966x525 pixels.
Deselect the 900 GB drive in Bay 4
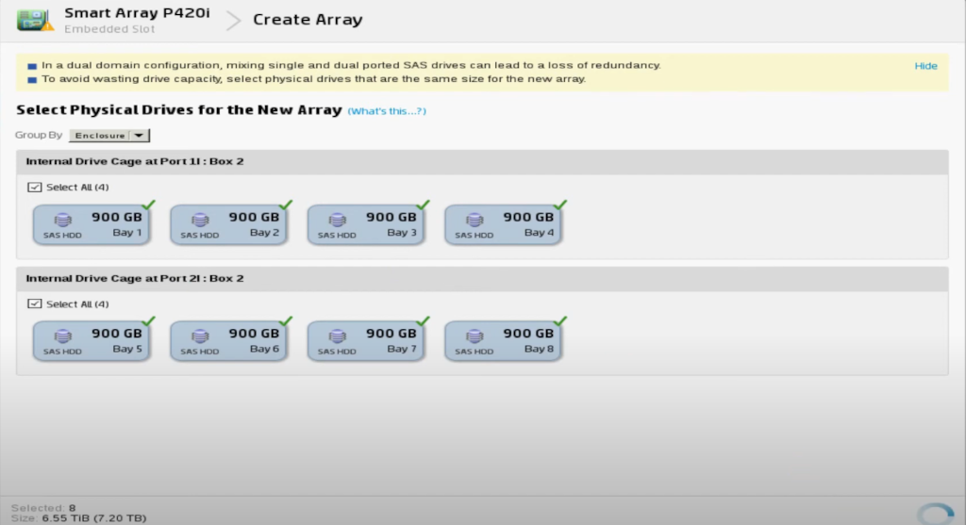click(504, 224)
